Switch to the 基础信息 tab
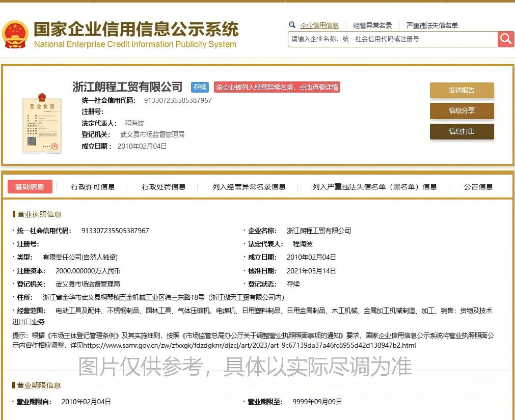515x420 pixels. click(30, 187)
